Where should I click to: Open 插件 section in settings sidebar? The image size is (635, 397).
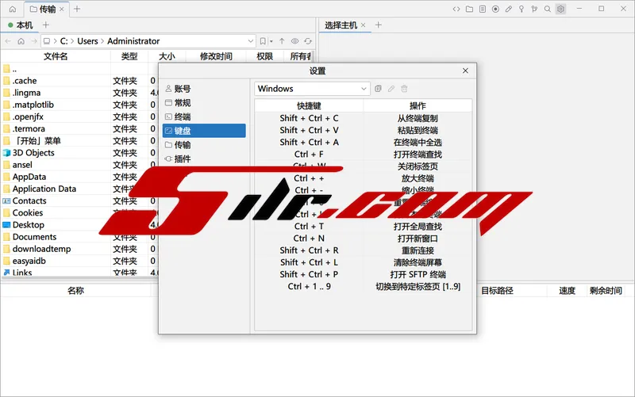[204, 159]
